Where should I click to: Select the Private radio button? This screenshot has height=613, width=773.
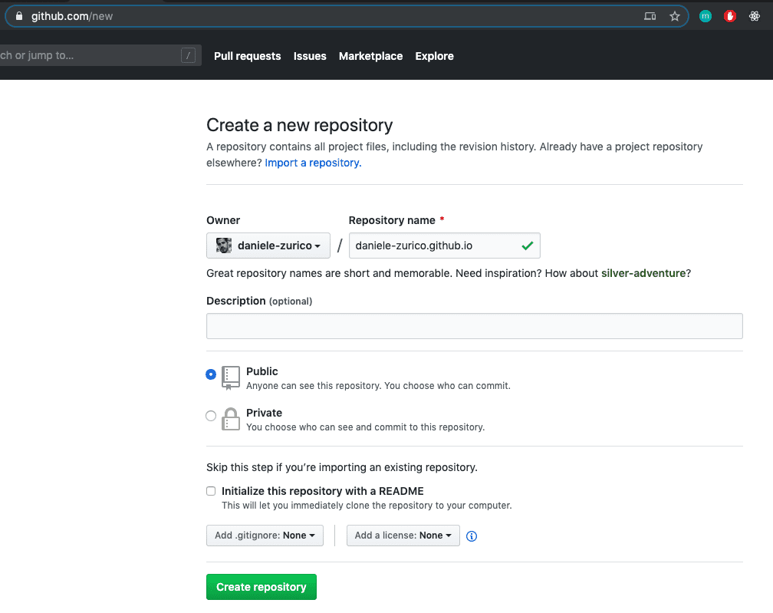click(x=211, y=416)
